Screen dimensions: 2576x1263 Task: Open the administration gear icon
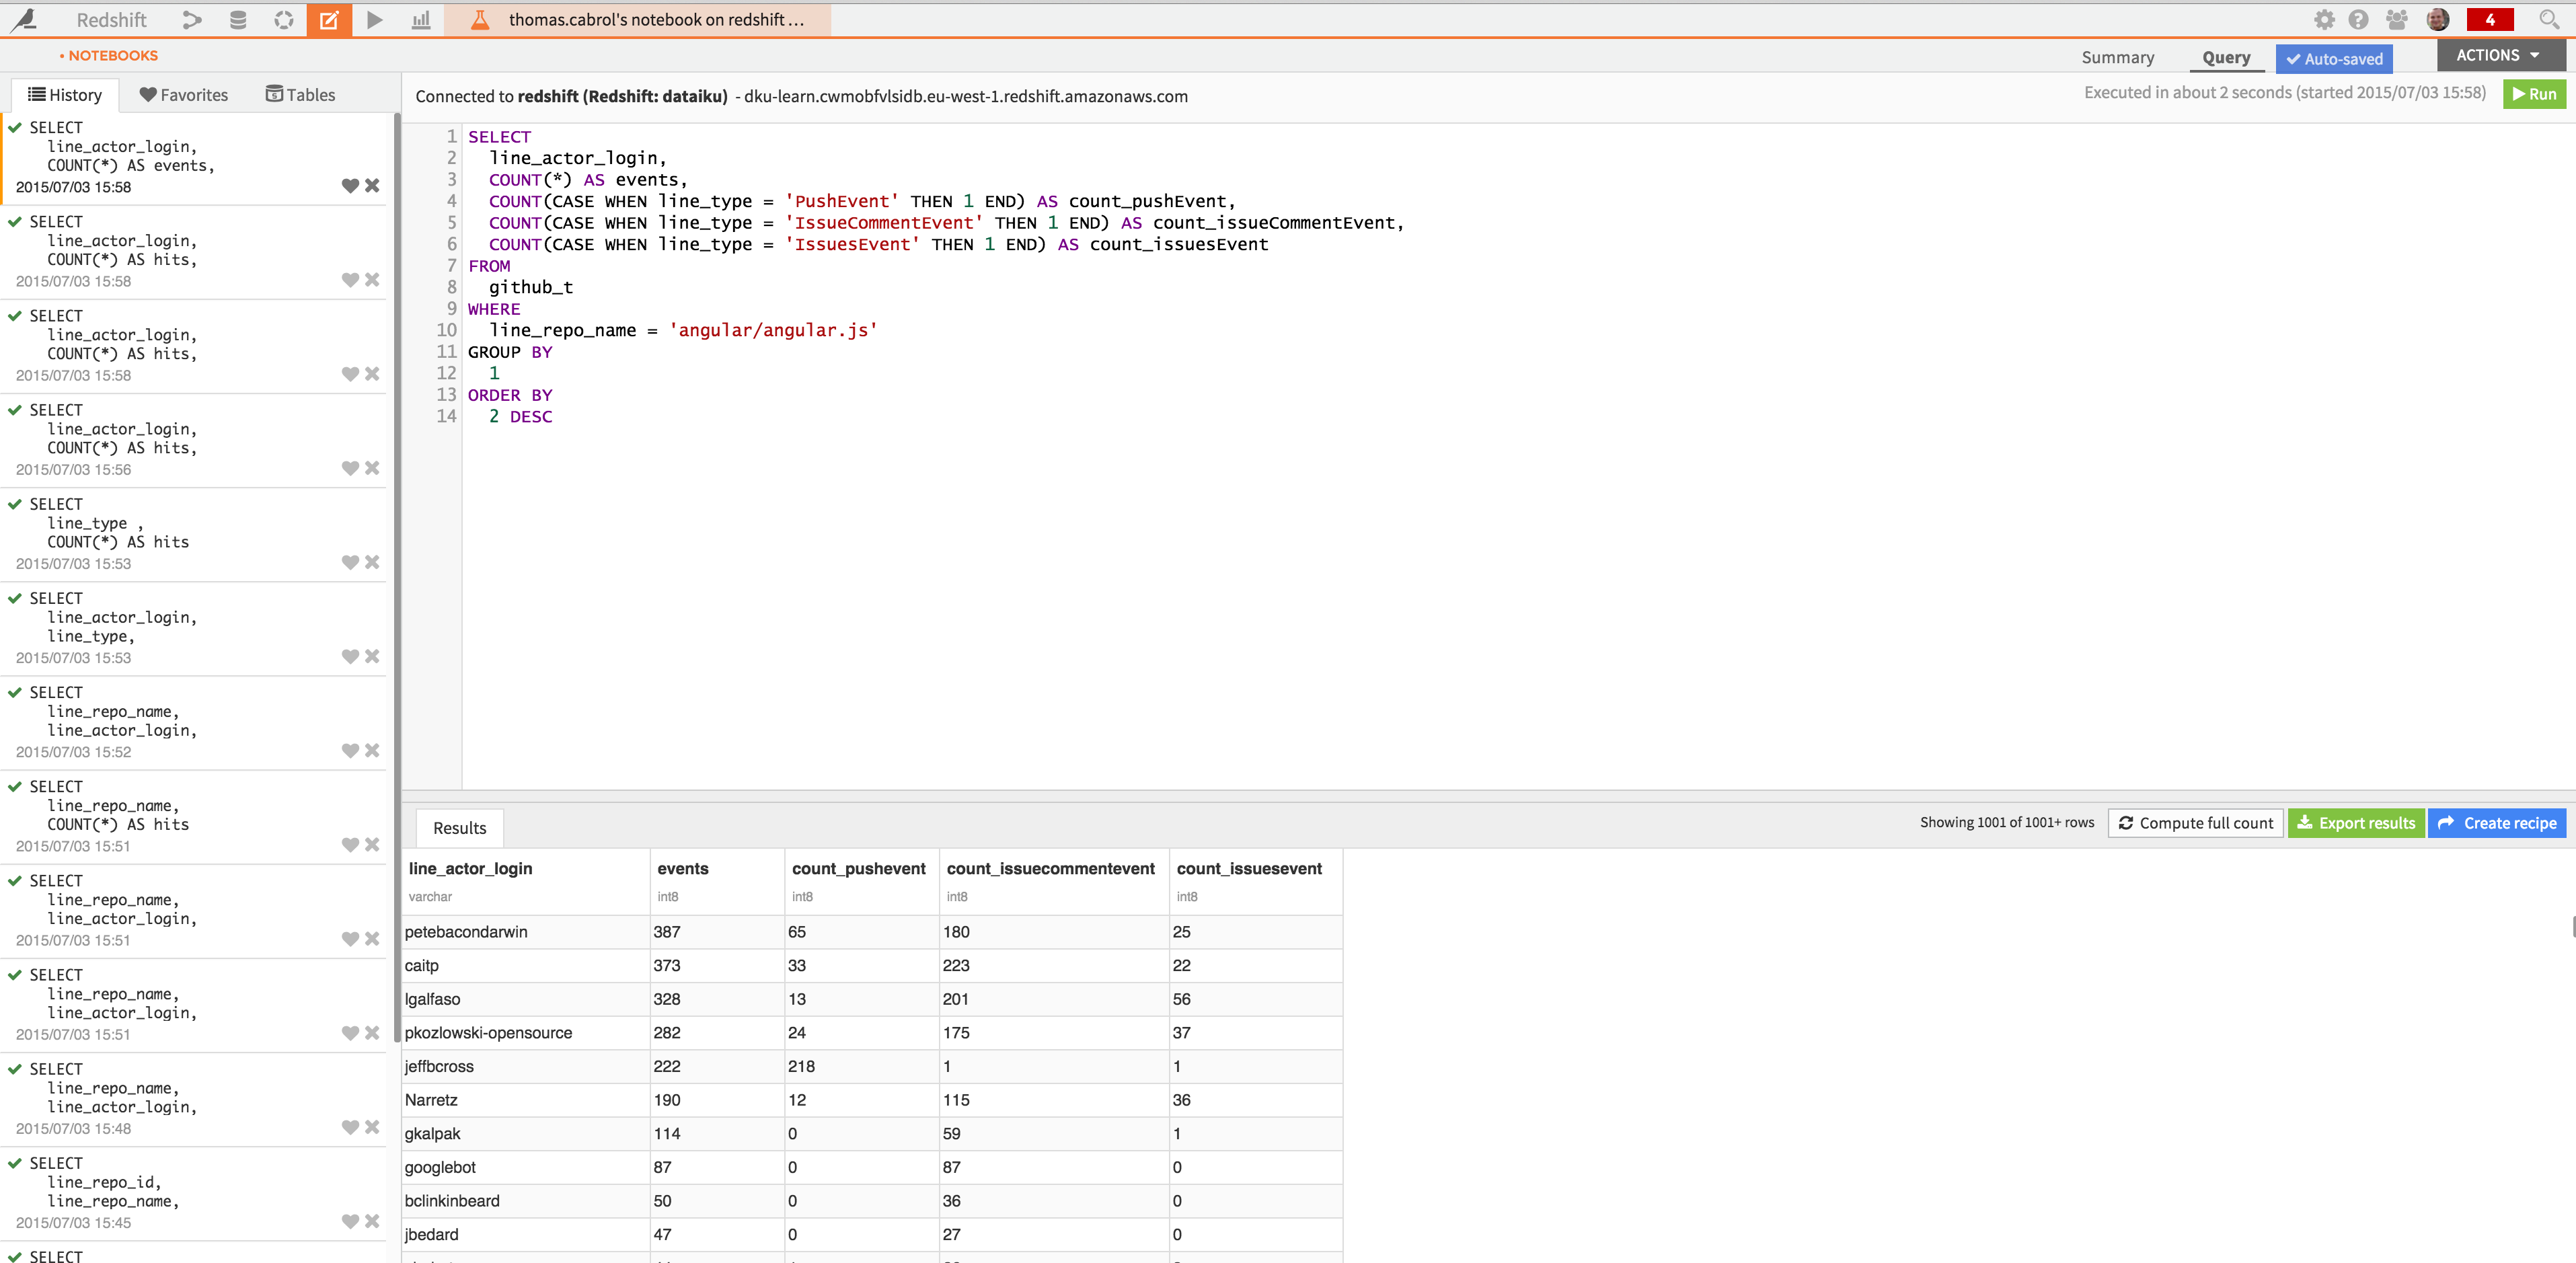click(2324, 20)
